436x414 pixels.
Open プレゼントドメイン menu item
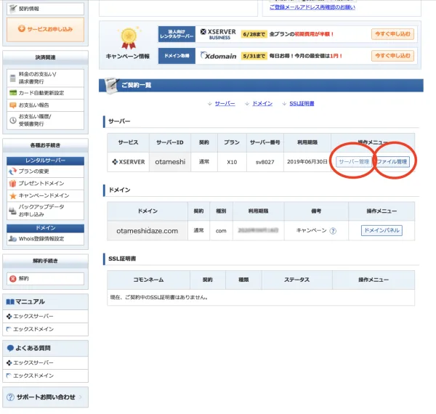pos(45,183)
